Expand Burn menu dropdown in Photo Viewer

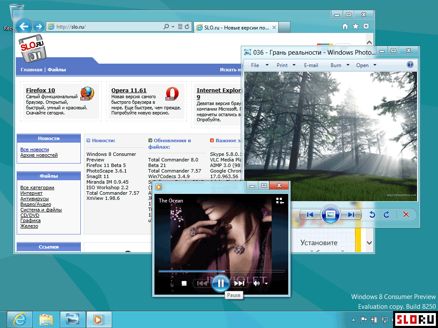348,65
